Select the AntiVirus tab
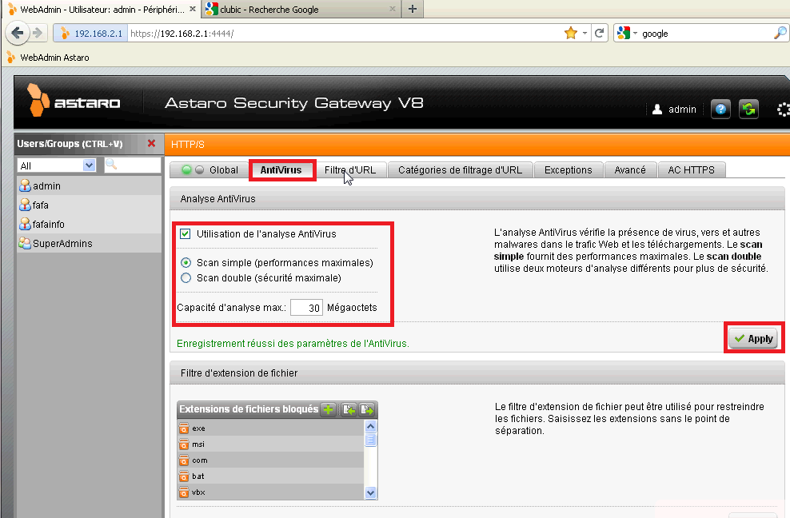This screenshot has height=518, width=790. [x=281, y=169]
